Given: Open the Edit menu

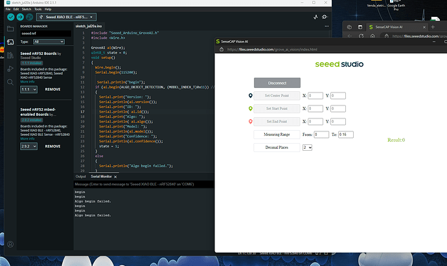Looking at the screenshot, I should [16, 9].
